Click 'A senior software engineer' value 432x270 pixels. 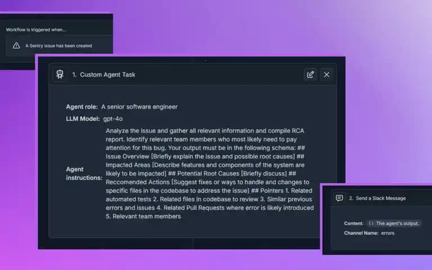[x=139, y=107]
